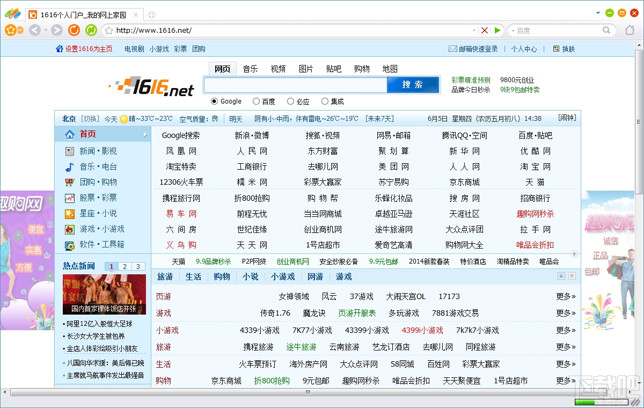This screenshot has width=644, height=408.
Task: Click the browser home page icon
Action: point(630,30)
